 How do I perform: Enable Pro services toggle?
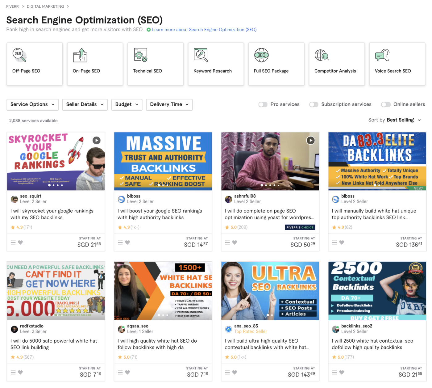pos(263,104)
